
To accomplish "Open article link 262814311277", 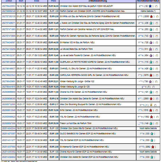I will pyautogui.click(x=9, y=140).
